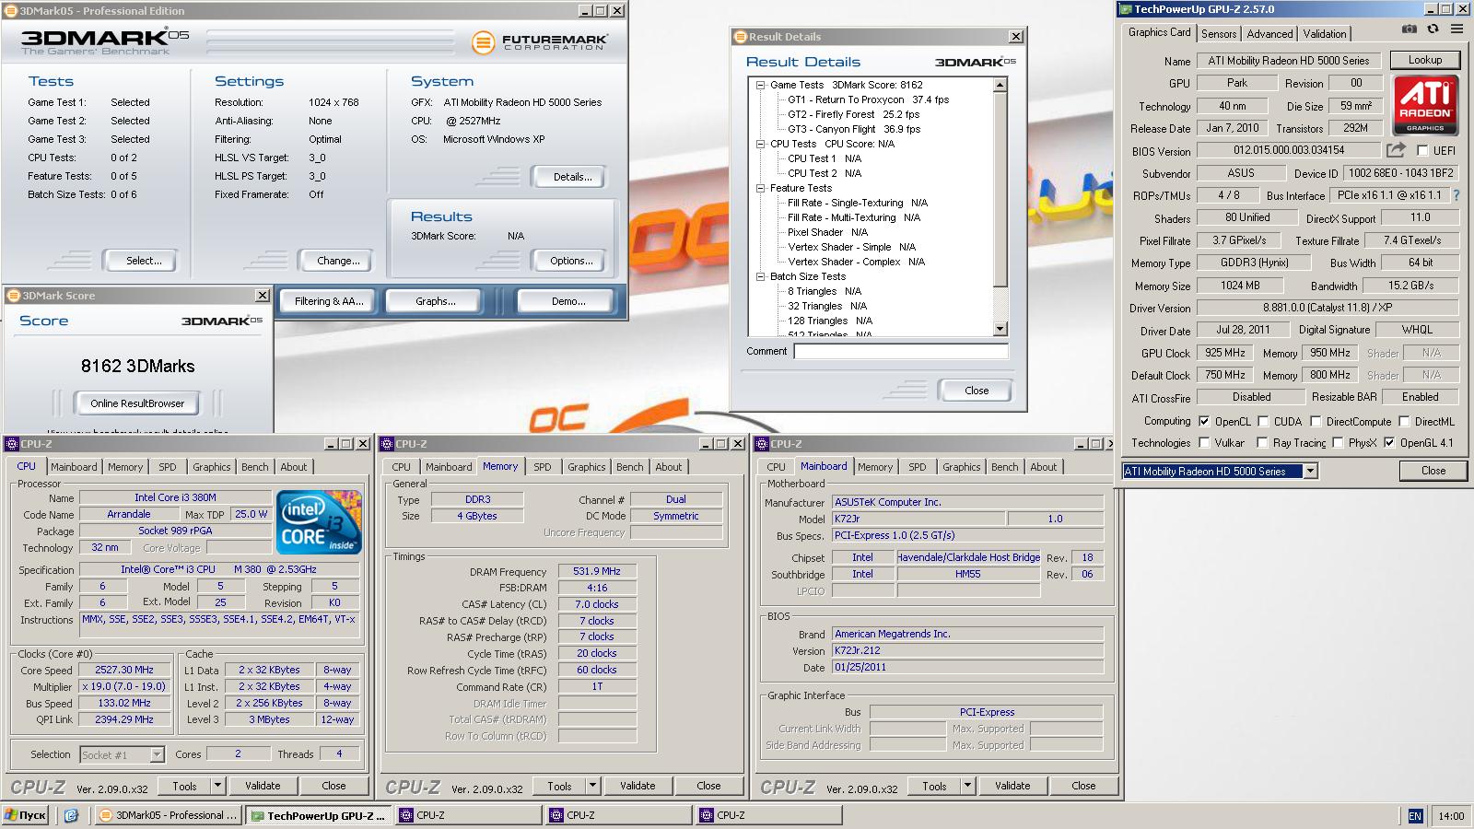Toggle the UEFI checkbox

(1422, 150)
